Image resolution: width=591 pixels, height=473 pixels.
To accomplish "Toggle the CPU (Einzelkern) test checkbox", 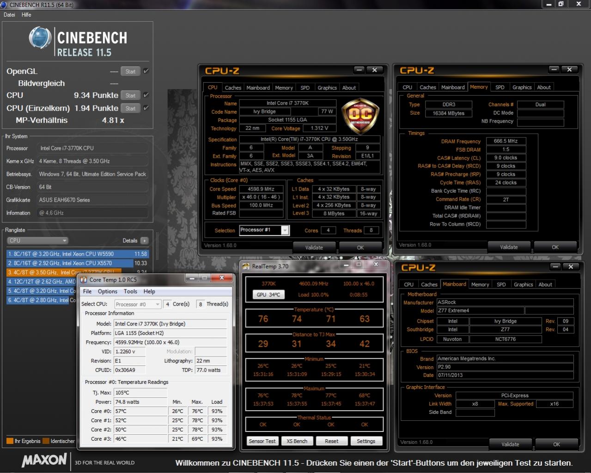I will (146, 108).
